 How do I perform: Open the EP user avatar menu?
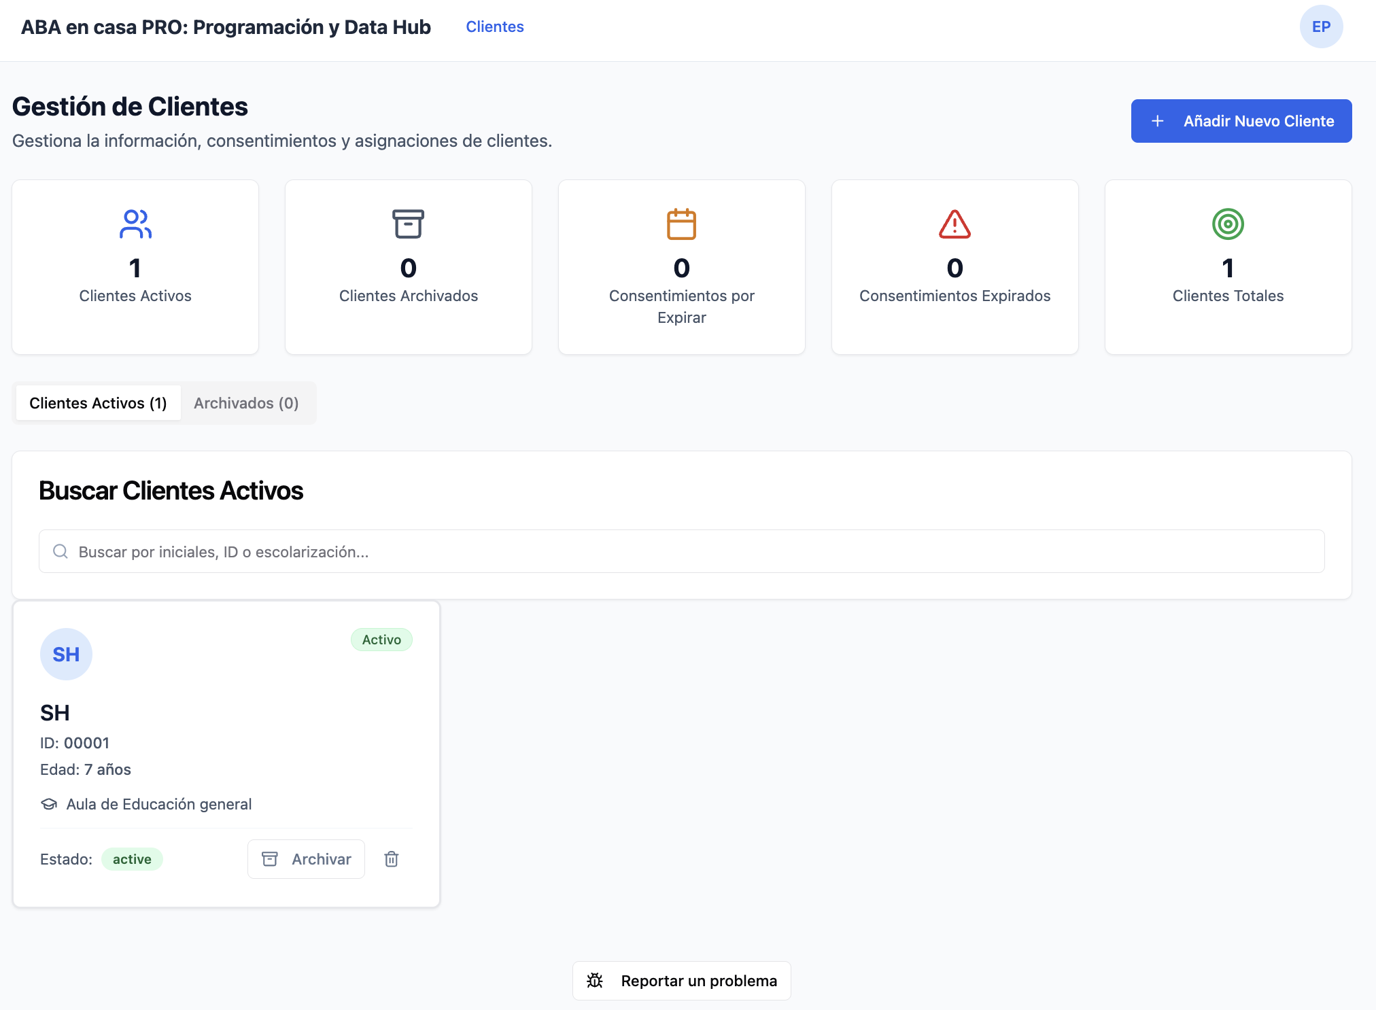(1321, 27)
